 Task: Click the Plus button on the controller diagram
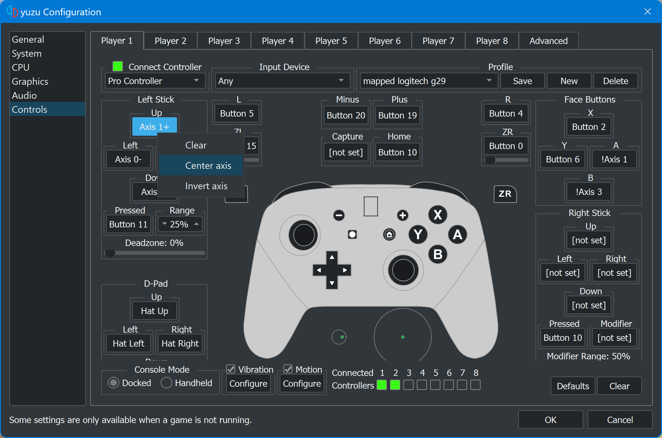point(402,215)
